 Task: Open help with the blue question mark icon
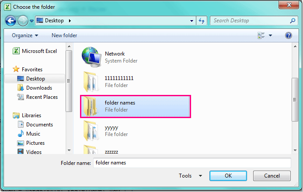coord(288,35)
